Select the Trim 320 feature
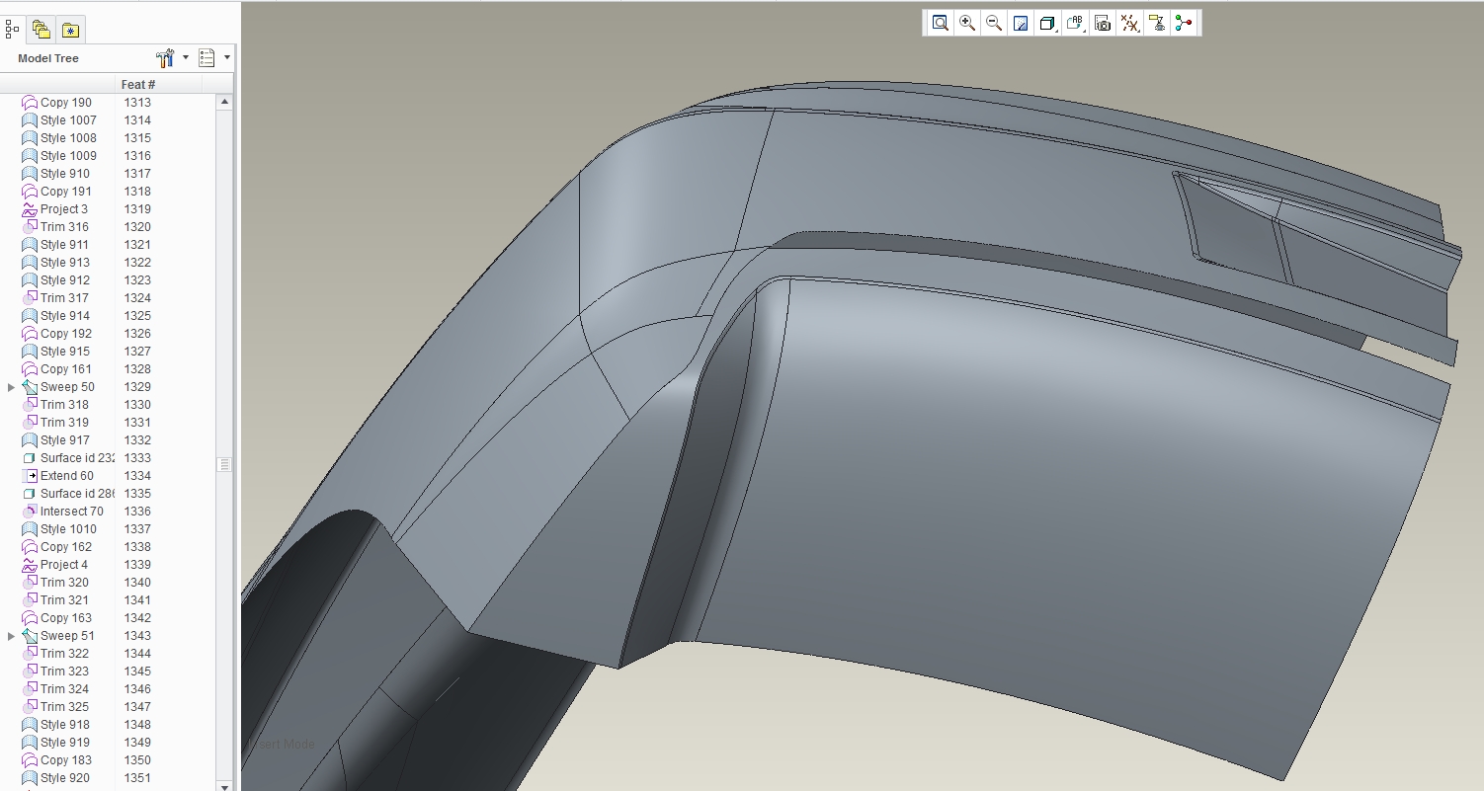Viewport: 1484px width, 791px height. 64,583
